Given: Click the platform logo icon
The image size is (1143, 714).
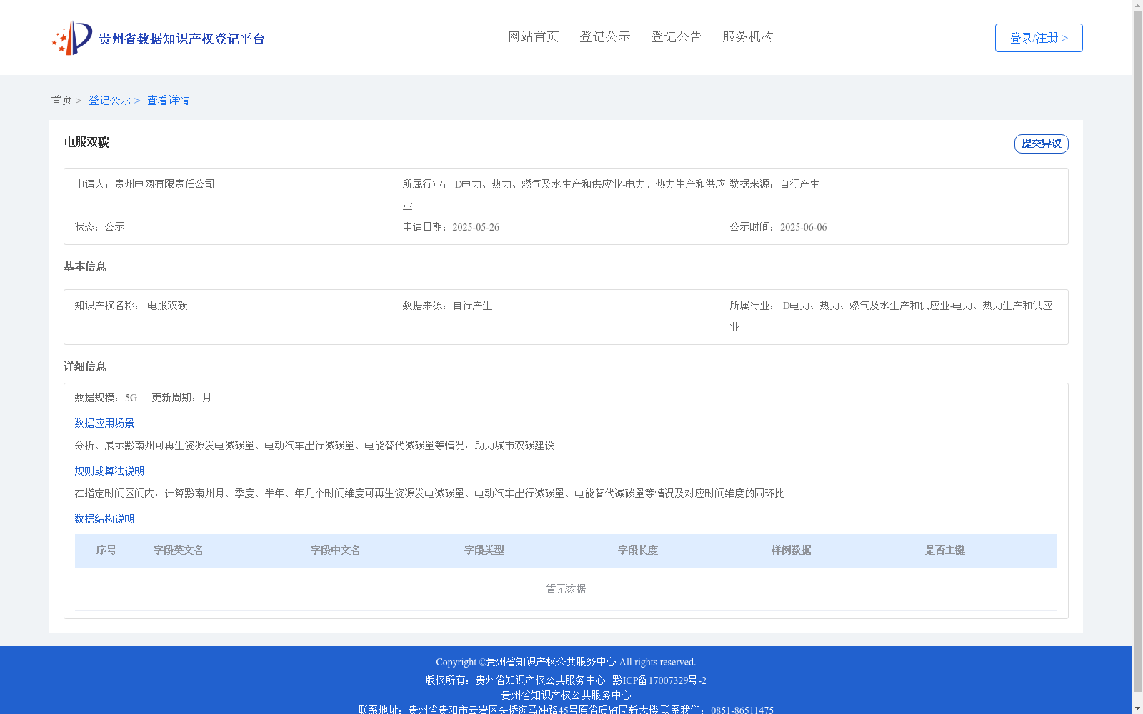Looking at the screenshot, I should click(x=72, y=38).
